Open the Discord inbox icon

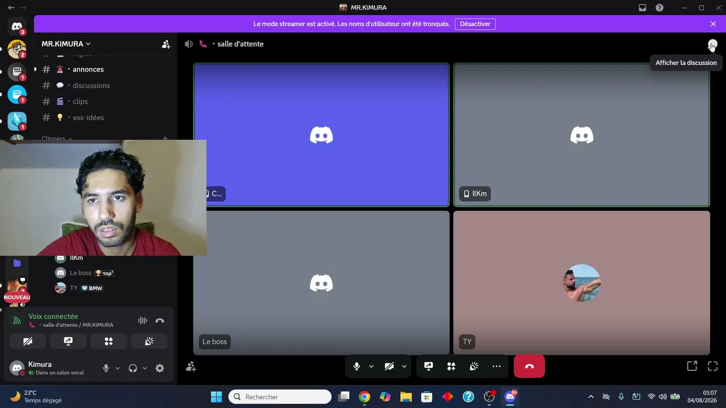click(643, 8)
